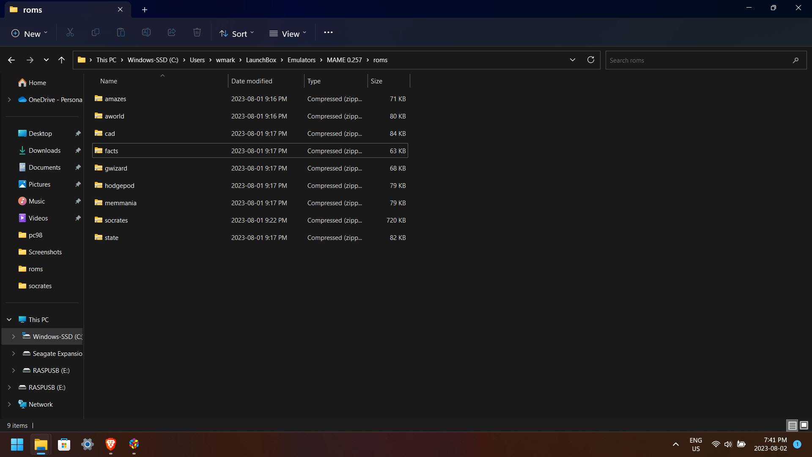
Task: Click the Delete trash icon
Action: [x=197, y=33]
